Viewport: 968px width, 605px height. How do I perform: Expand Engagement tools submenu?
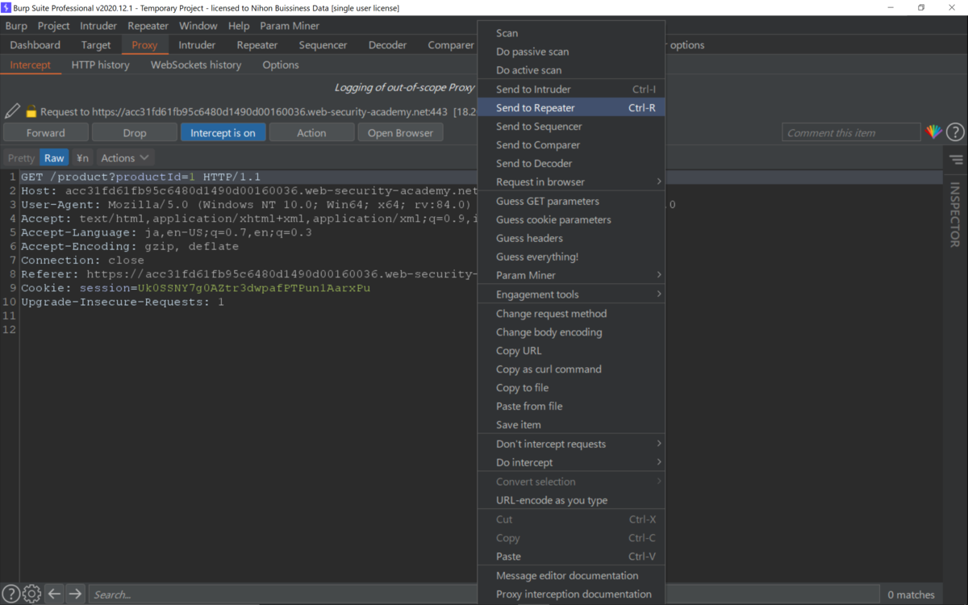click(x=571, y=294)
